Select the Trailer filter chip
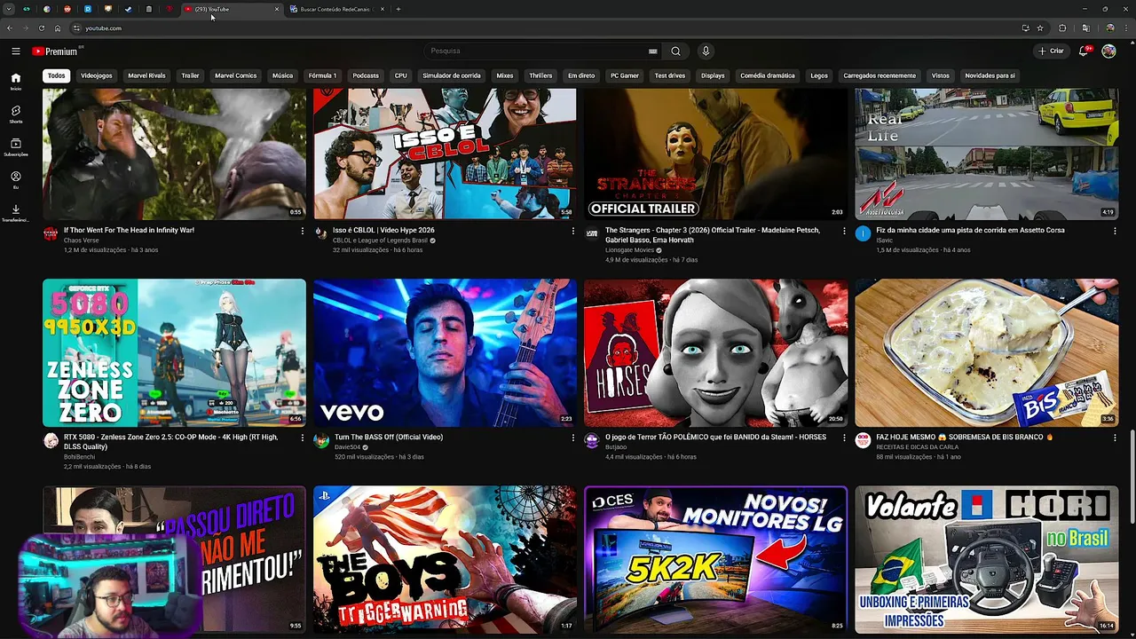This screenshot has height=639, width=1136. pos(191,75)
